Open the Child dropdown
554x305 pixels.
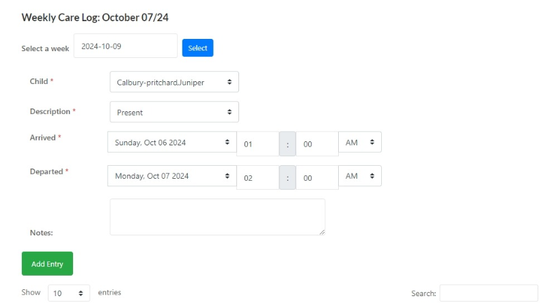tap(174, 82)
